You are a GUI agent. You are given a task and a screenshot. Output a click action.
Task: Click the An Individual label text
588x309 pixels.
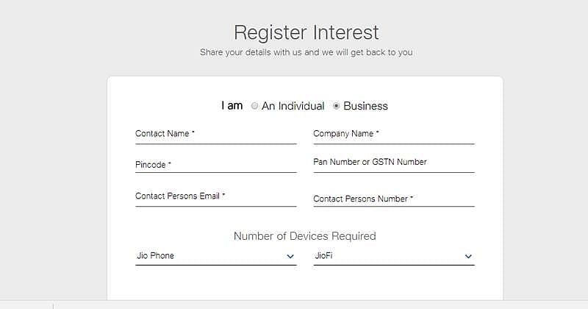[x=293, y=106]
